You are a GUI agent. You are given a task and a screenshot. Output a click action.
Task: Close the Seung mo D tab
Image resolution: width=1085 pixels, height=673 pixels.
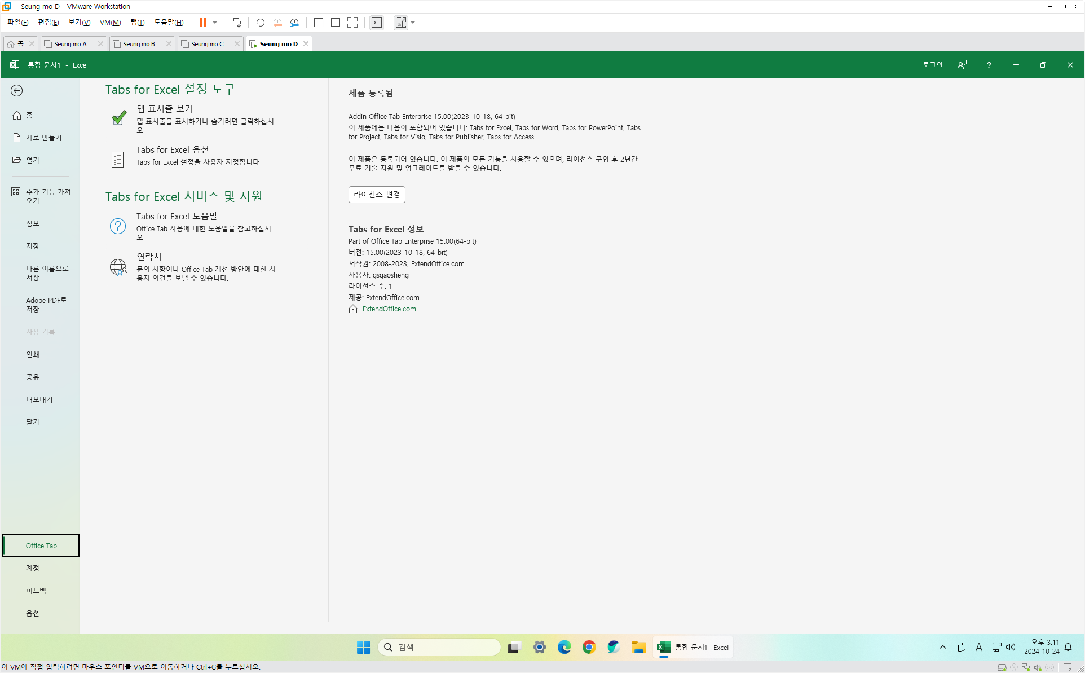pyautogui.click(x=306, y=44)
